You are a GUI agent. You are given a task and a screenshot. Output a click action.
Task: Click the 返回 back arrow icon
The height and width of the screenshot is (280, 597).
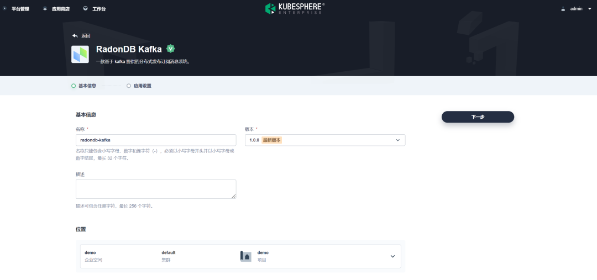pos(75,36)
